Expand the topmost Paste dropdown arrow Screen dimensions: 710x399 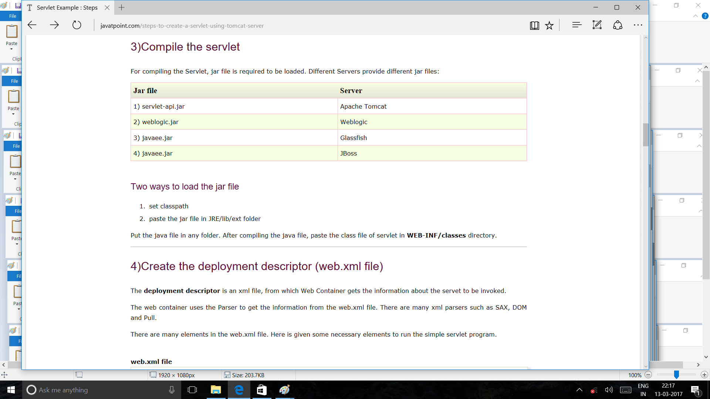[11, 49]
